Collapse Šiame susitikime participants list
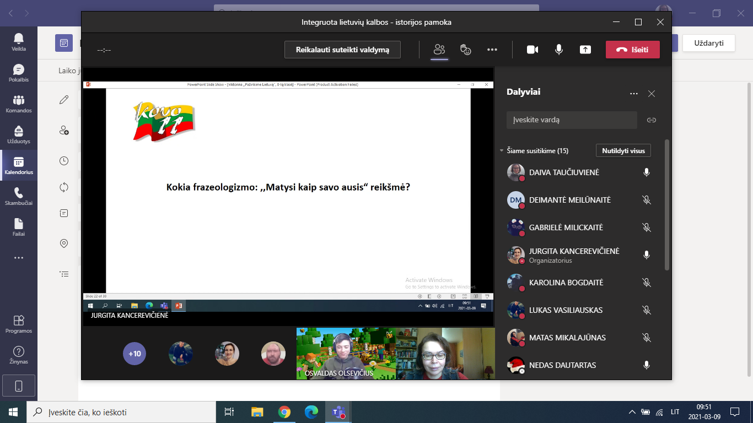Screen dimensions: 753x423 point(502,150)
